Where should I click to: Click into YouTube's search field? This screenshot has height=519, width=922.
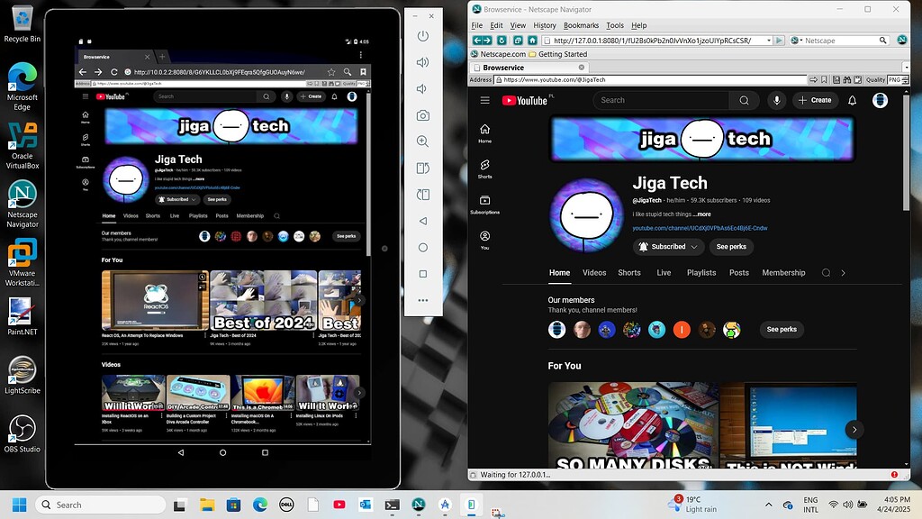tap(662, 100)
